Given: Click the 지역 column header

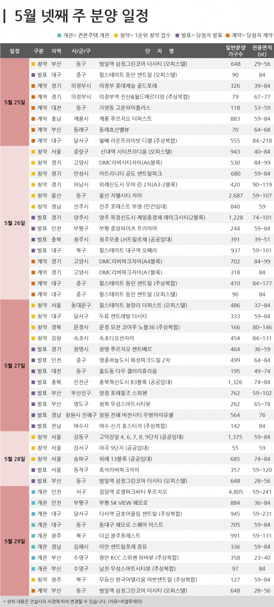Looking at the screenshot, I should point(56,51).
